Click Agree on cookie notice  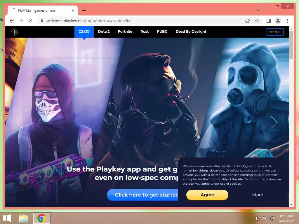coord(207,195)
